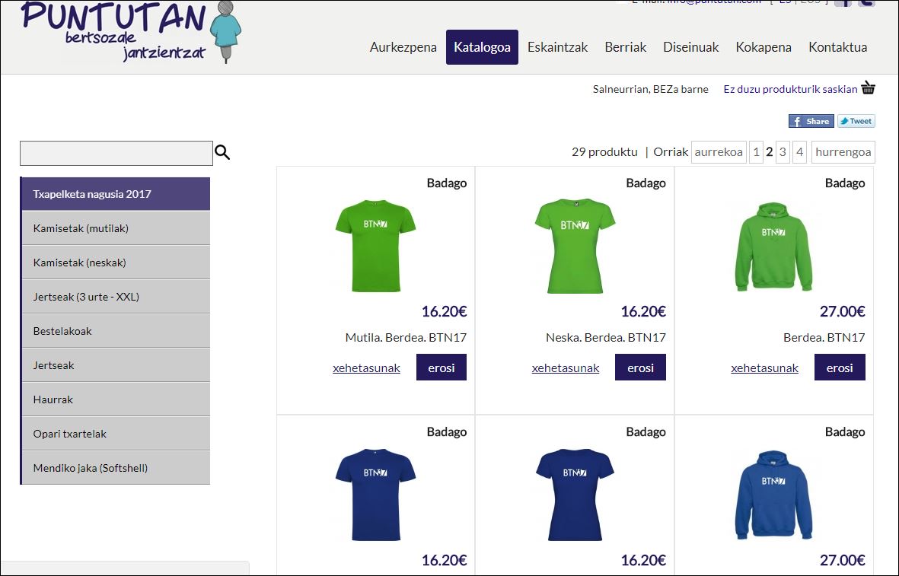899x576 pixels.
Task: View xehetasunak for the 27.00€ green hoodie
Action: coord(764,368)
